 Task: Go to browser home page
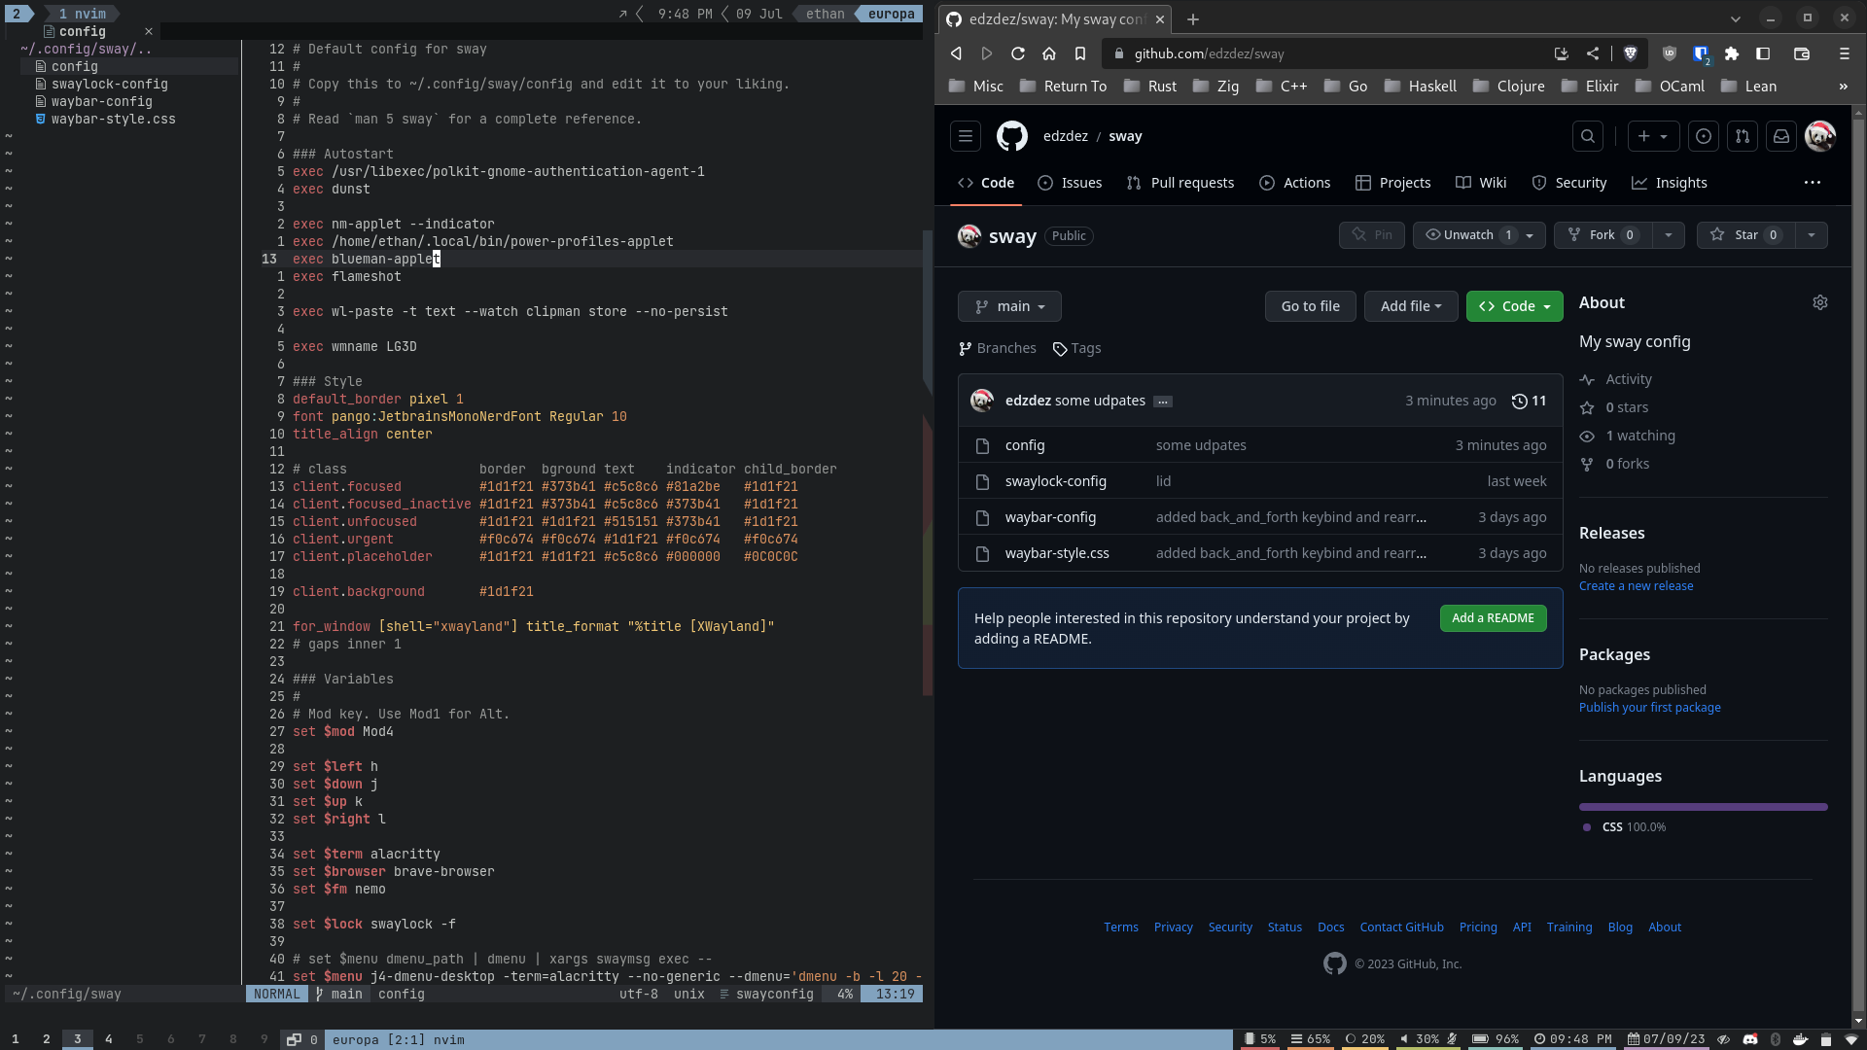1049,53
